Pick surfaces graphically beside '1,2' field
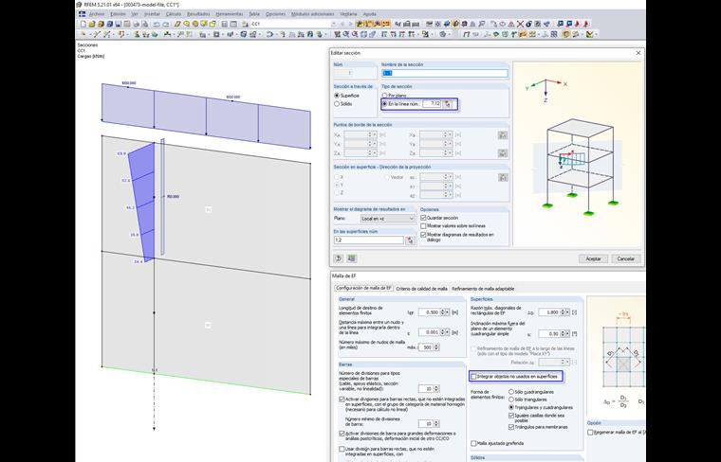This screenshot has height=462, width=721. (410, 240)
